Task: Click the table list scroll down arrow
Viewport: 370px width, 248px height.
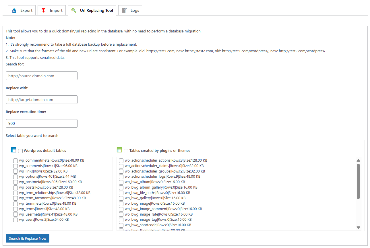Action: [358, 227]
